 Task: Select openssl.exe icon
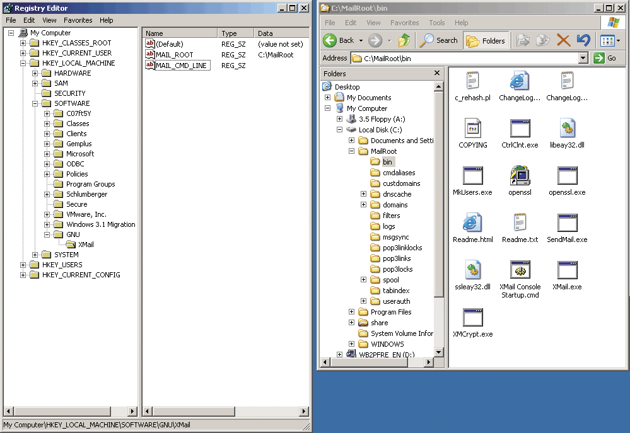pos(567,175)
